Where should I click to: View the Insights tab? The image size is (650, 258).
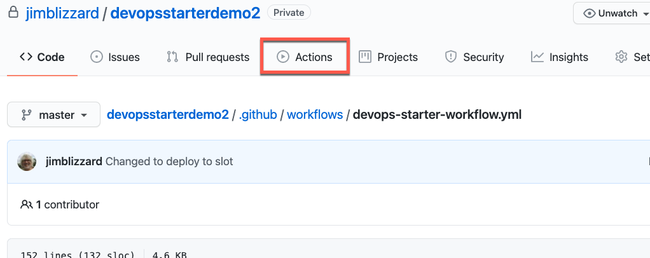[560, 57]
